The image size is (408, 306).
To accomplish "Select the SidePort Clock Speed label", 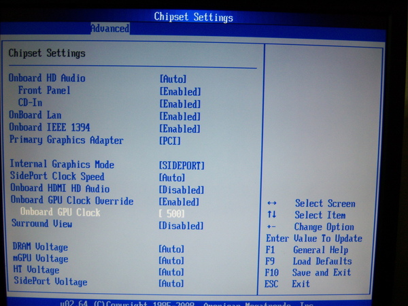I will click(57, 176).
